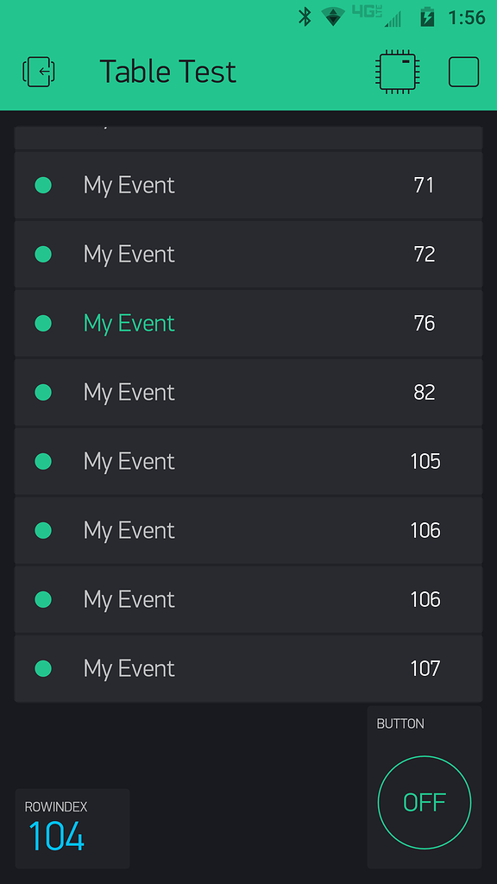Toggle the OFF button to turn it on
This screenshot has width=497, height=884.
[425, 802]
